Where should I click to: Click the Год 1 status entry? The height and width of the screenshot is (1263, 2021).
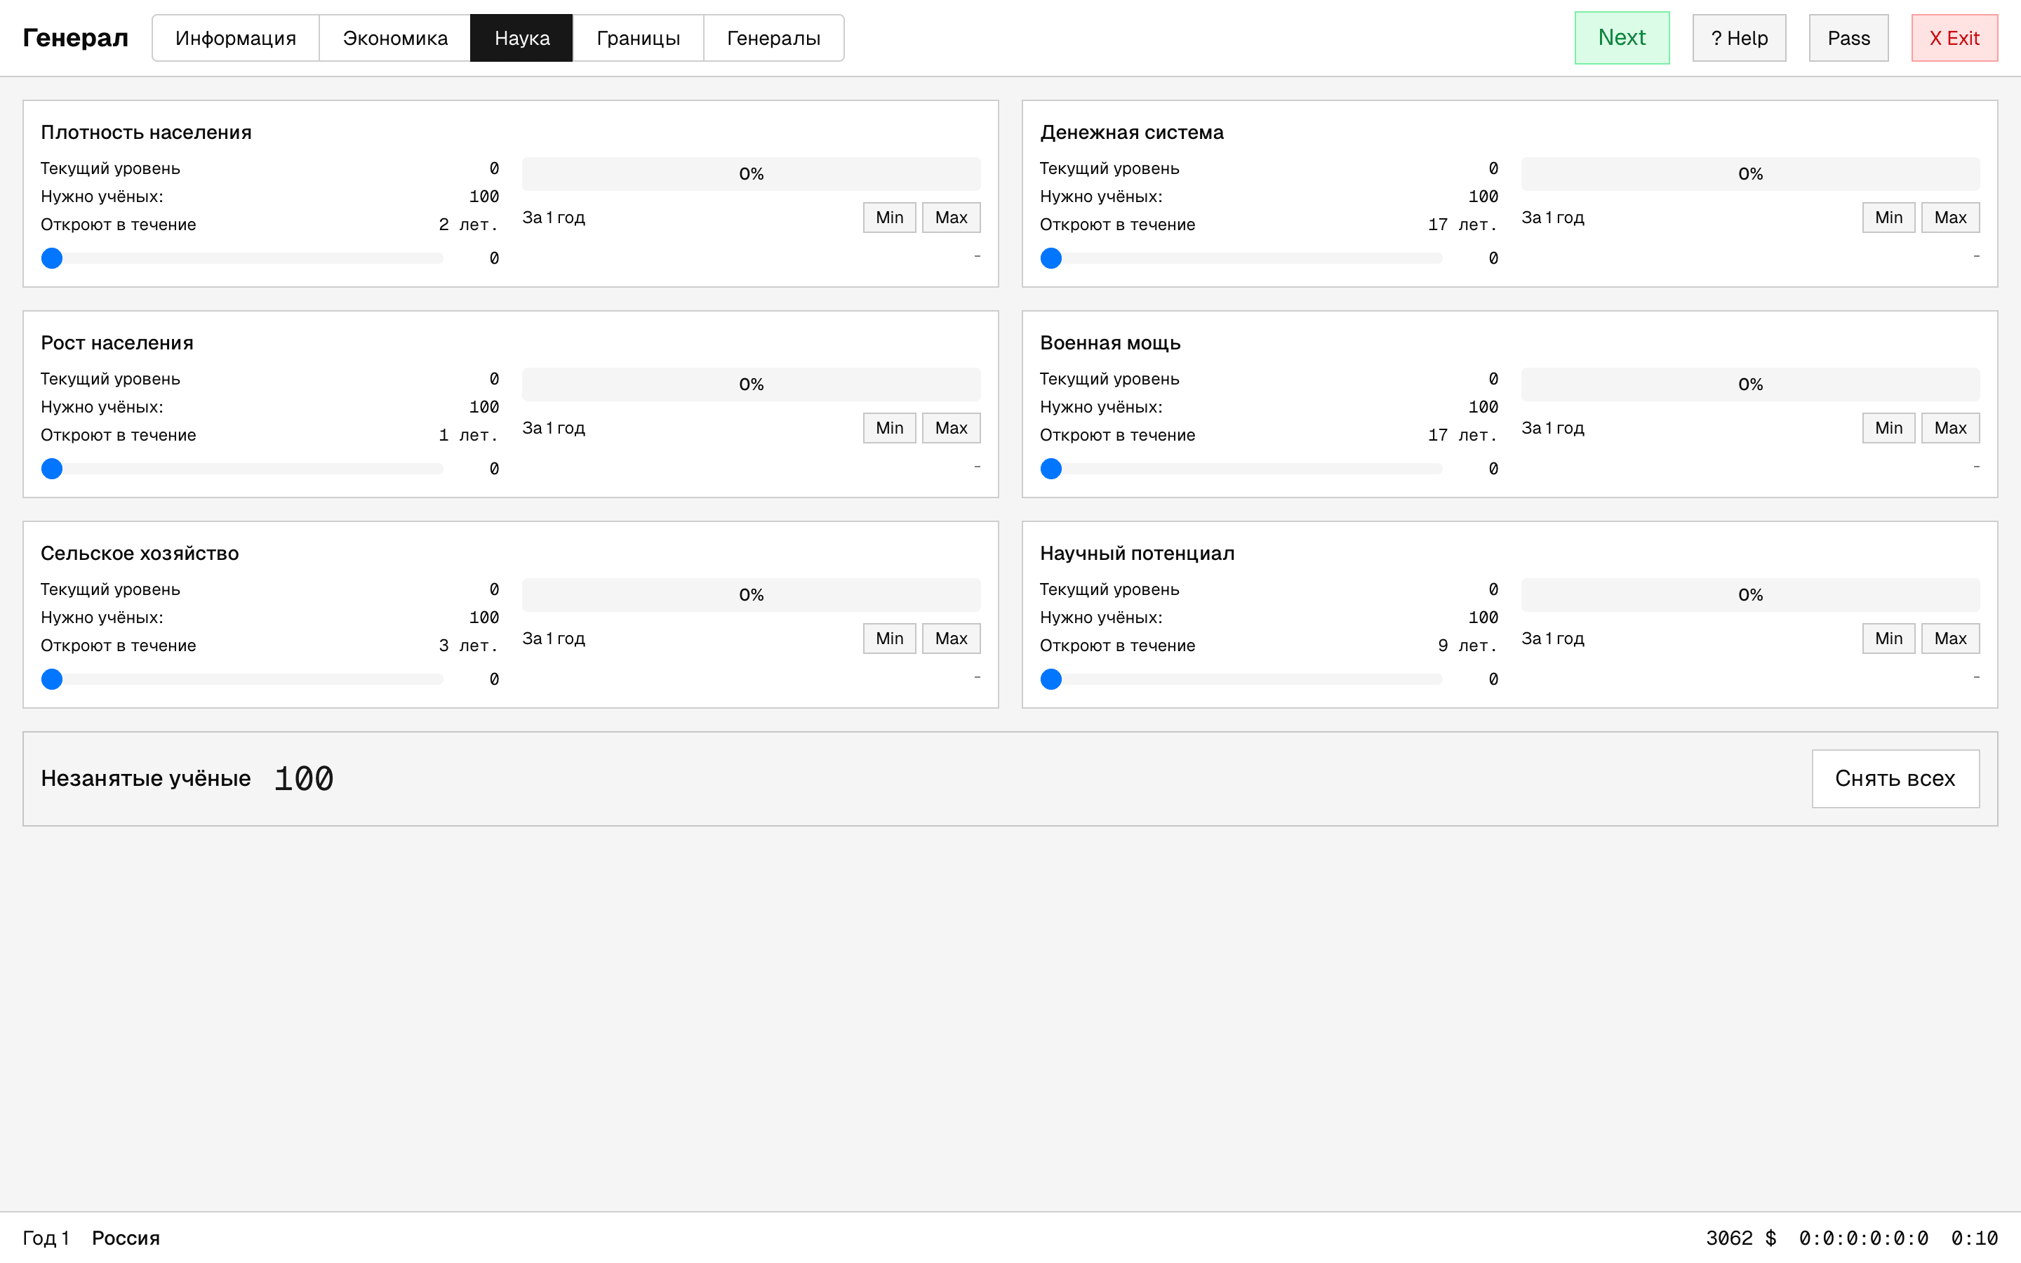pyautogui.click(x=46, y=1238)
